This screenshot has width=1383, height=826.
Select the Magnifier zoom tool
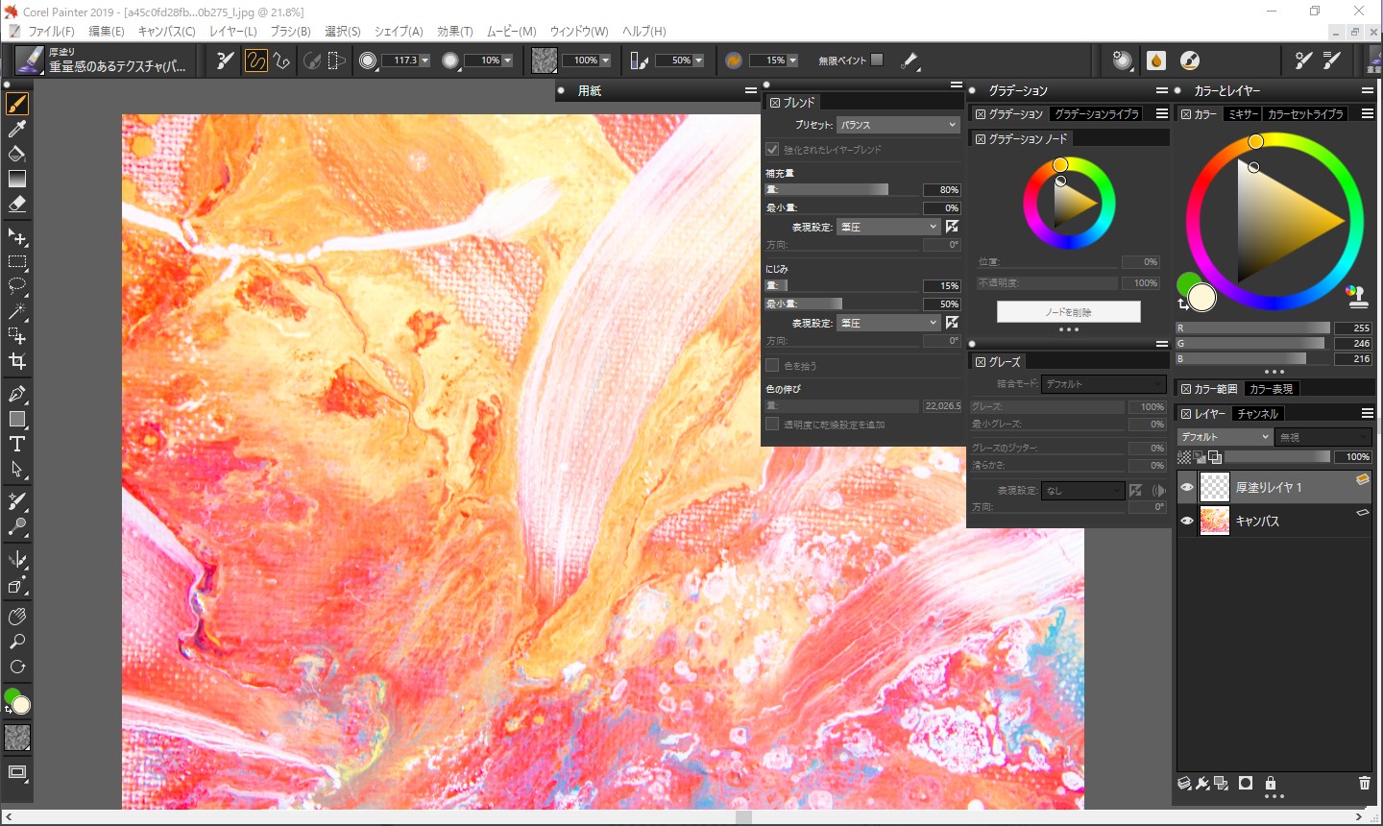click(x=17, y=642)
